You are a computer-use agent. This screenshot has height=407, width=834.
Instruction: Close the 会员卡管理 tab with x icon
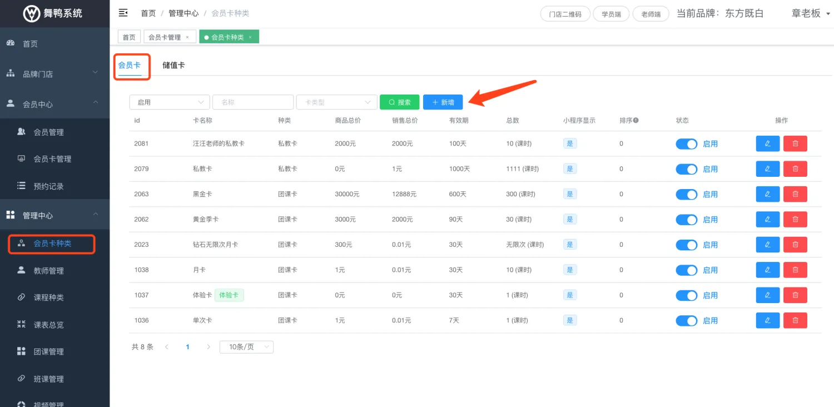pyautogui.click(x=187, y=37)
